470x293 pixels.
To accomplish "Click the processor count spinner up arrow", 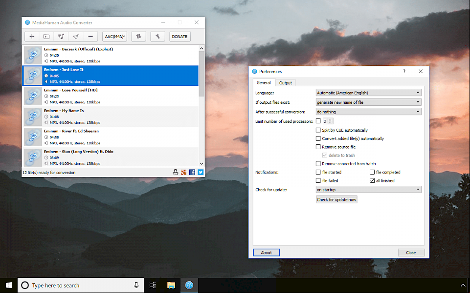I will [330, 120].
